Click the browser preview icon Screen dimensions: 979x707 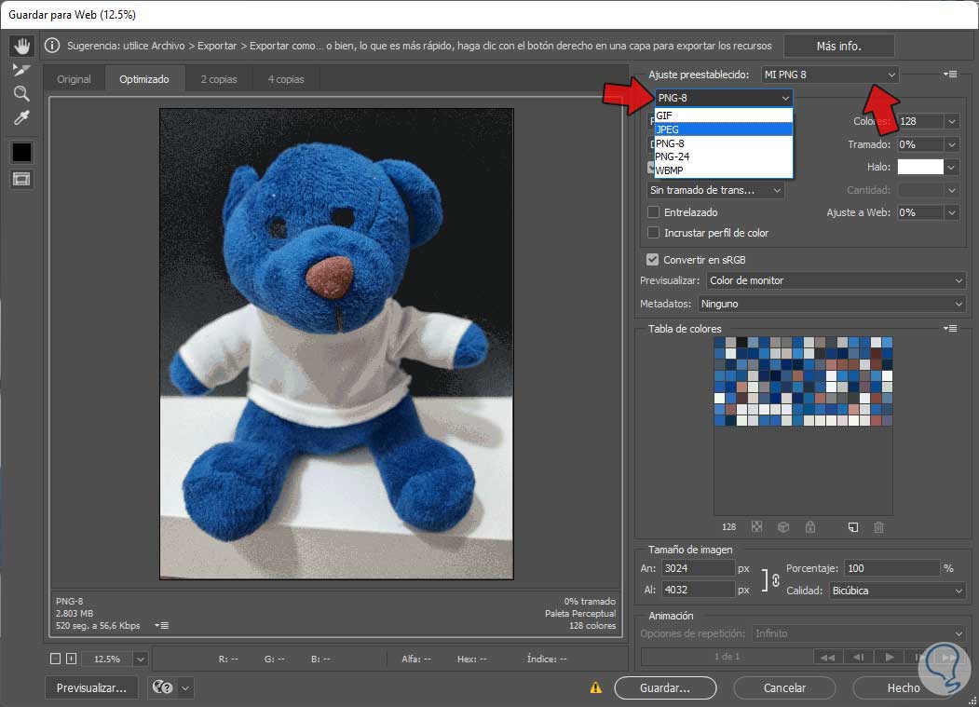[162, 687]
